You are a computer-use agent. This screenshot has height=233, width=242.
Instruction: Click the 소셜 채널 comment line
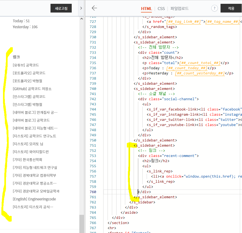[x=156, y=94]
